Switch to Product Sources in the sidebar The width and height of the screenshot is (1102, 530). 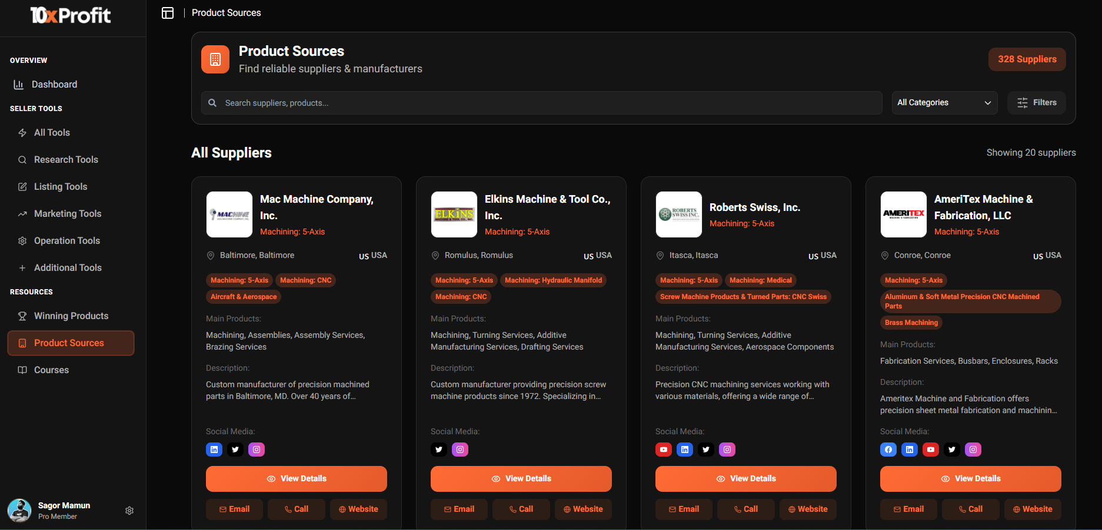point(69,343)
